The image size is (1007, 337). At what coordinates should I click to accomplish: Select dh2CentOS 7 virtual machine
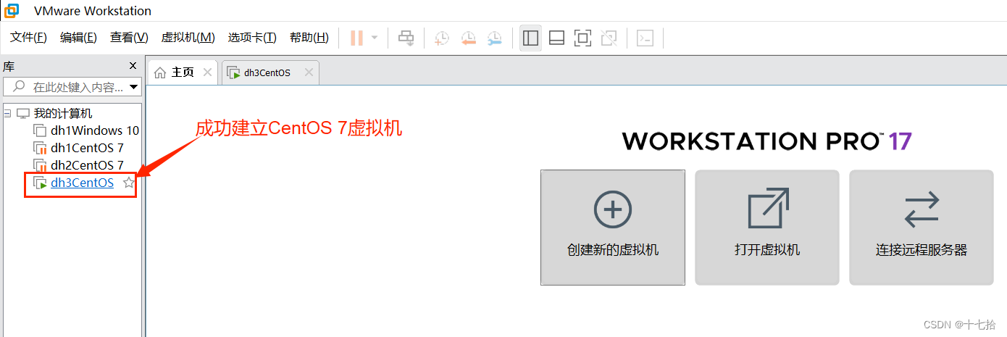click(87, 165)
